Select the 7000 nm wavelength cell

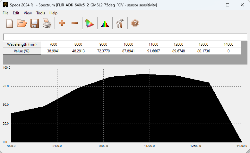(53, 44)
